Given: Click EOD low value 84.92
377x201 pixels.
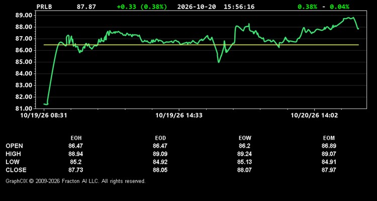Looking at the screenshot, I should pyautogui.click(x=160, y=162).
